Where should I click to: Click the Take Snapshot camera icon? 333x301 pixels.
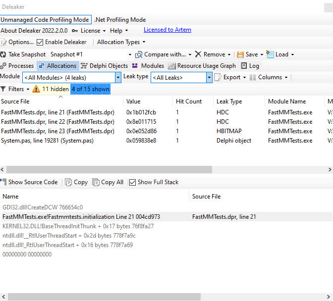[x=4, y=54]
